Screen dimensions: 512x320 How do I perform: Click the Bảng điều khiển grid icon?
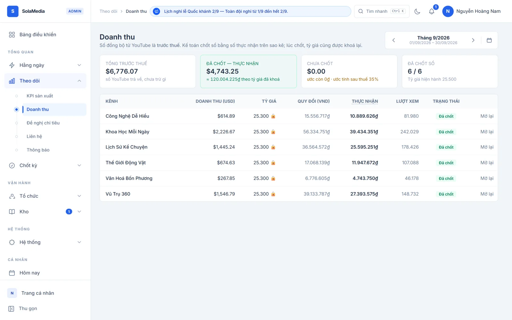pyautogui.click(x=12, y=35)
